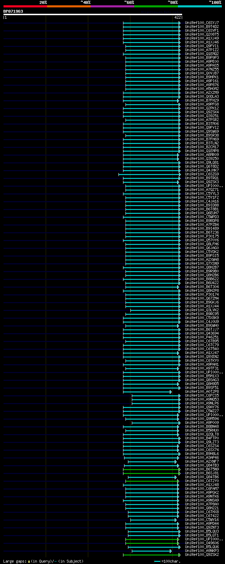Select hit label UniRef100_A9TF31
This screenshot has height=564, width=225.
pyautogui.click(x=202, y=368)
